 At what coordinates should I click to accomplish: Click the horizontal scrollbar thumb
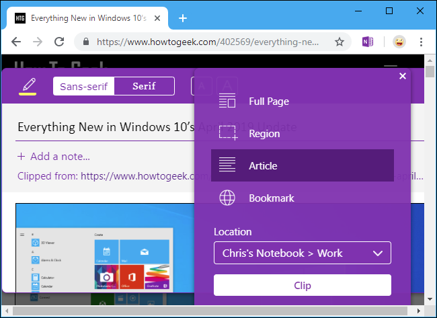(x=210, y=311)
